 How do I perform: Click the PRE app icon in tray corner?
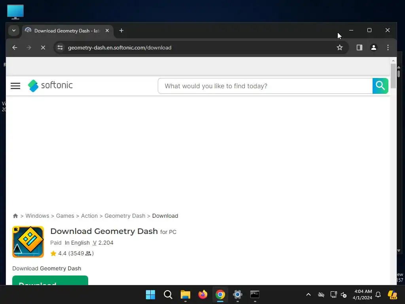point(392,294)
